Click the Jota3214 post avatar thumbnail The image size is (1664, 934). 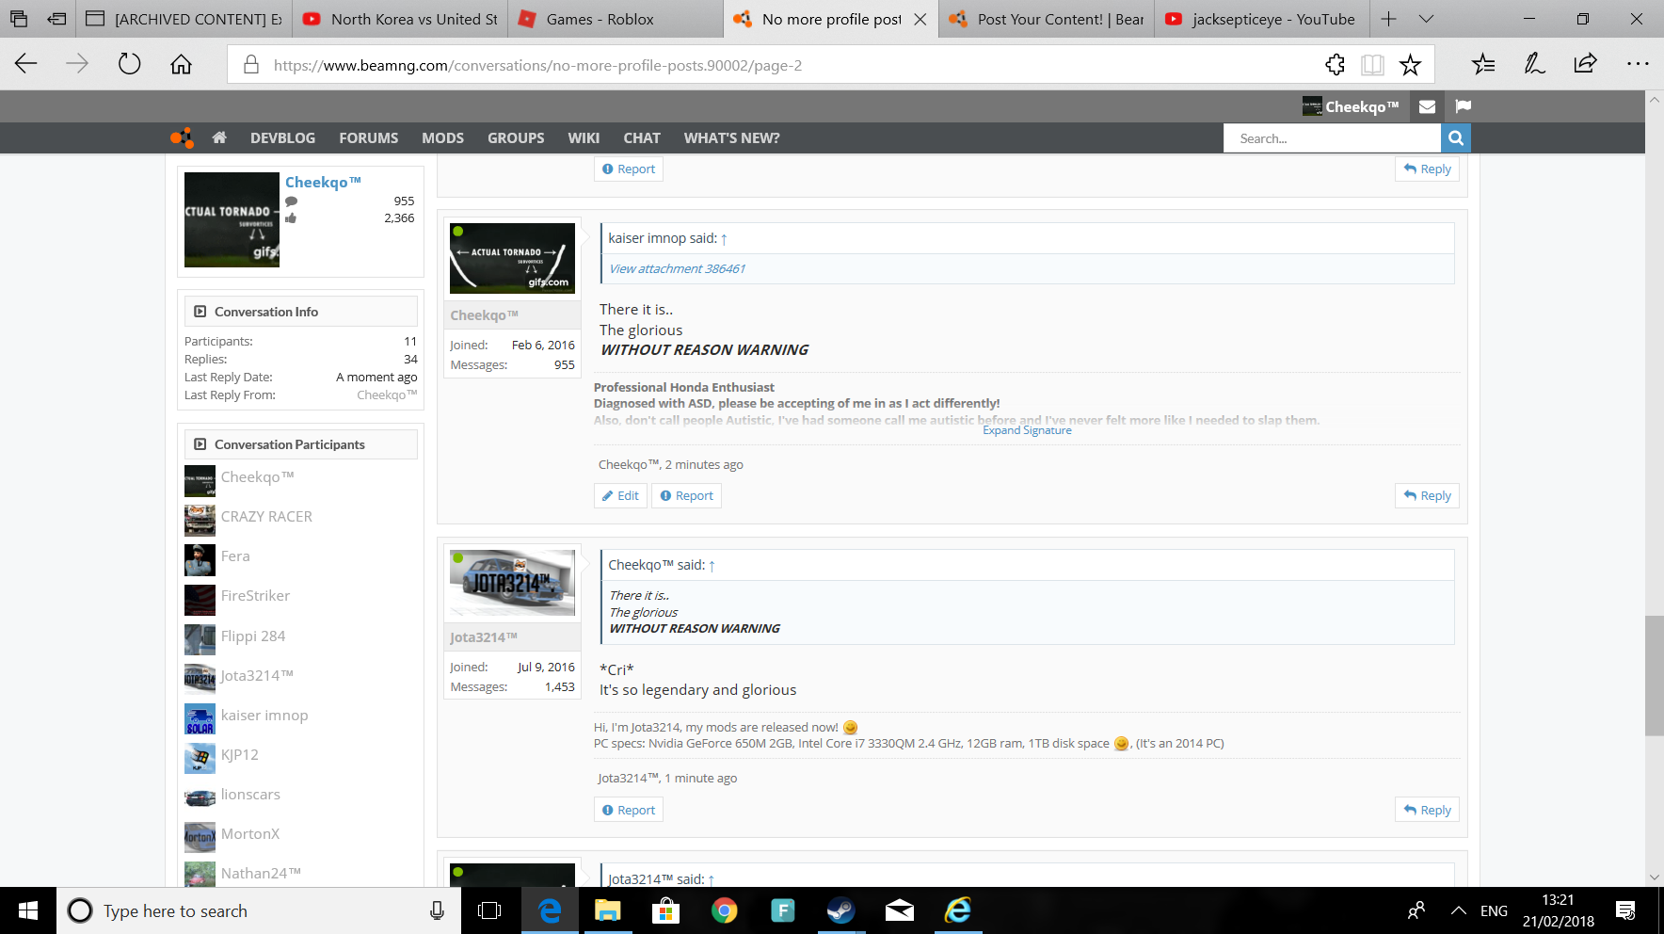click(512, 583)
